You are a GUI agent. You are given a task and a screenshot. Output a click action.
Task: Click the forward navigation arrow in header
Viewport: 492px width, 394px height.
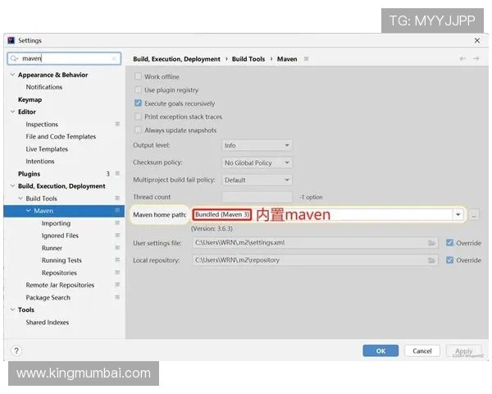(475, 59)
